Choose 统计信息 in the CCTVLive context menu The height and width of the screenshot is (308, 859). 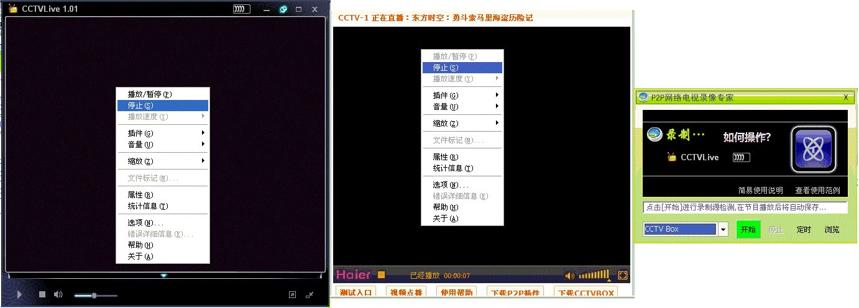[x=163, y=206]
